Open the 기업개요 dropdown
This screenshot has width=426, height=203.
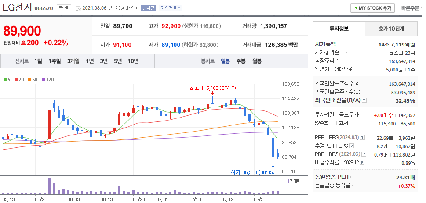click(171, 8)
